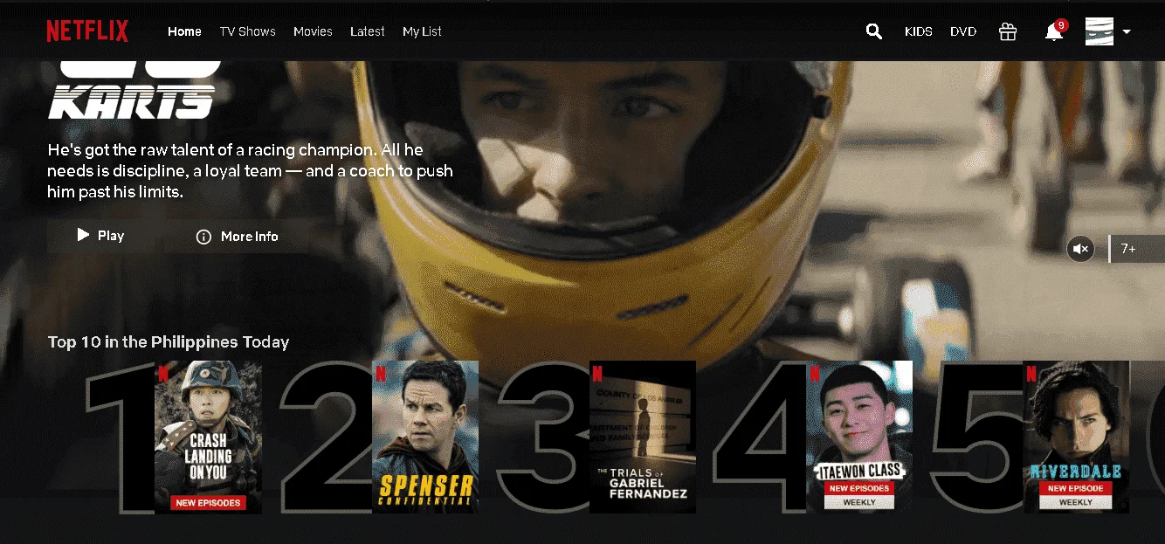
Task: Click the profile avatar picture
Action: pyautogui.click(x=1100, y=31)
